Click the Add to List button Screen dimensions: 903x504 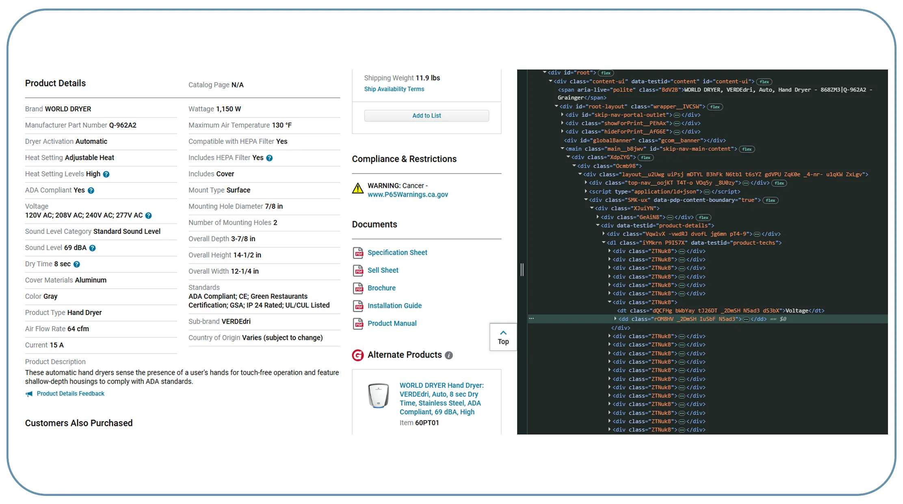(x=427, y=116)
